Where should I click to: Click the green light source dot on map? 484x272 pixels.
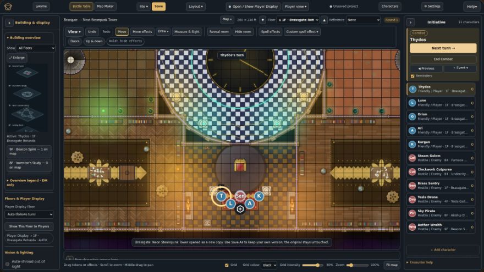pyautogui.click(x=103, y=110)
